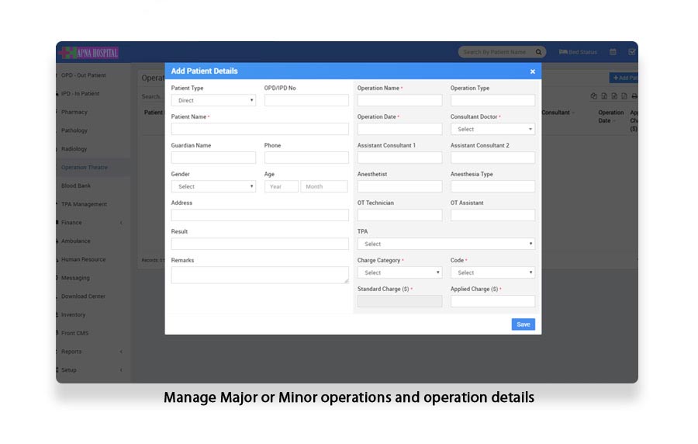698x444 pixels.
Task: Close the Add Patient Details dialog
Action: click(x=532, y=71)
